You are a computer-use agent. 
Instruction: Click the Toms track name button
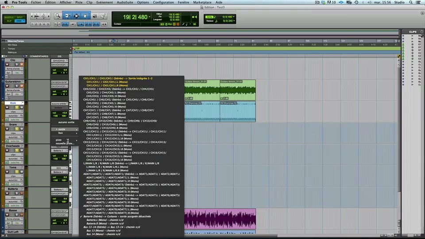[x=13, y=167]
